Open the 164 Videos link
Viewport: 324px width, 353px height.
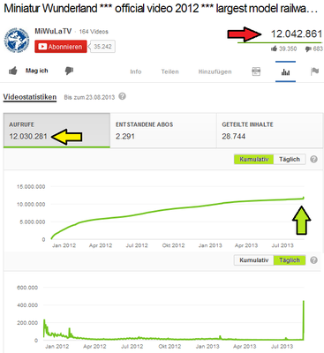click(94, 32)
